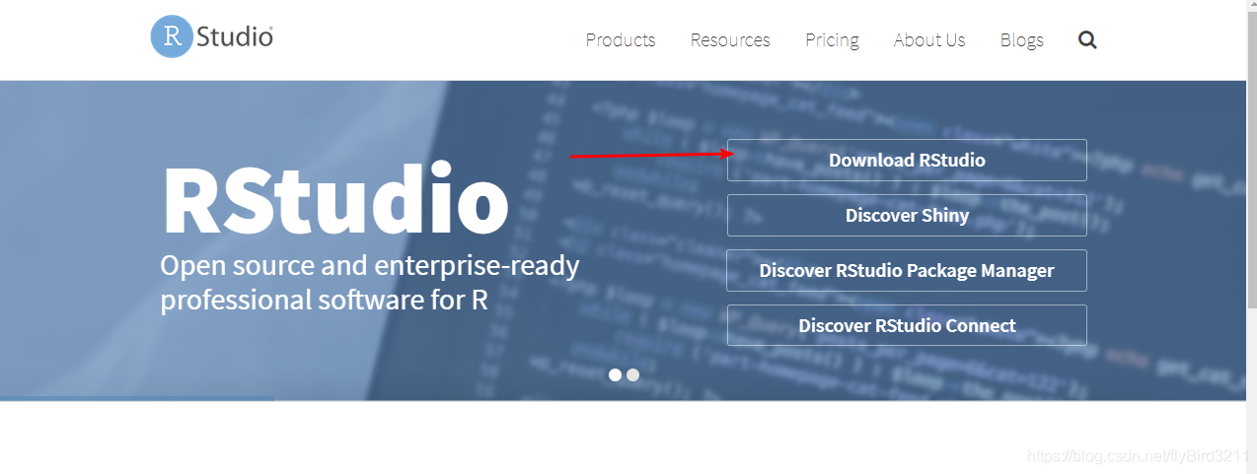Open the Products menu

click(621, 40)
